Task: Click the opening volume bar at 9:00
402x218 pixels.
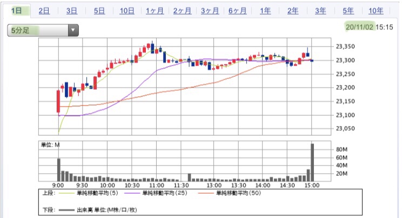Action: tap(59, 170)
